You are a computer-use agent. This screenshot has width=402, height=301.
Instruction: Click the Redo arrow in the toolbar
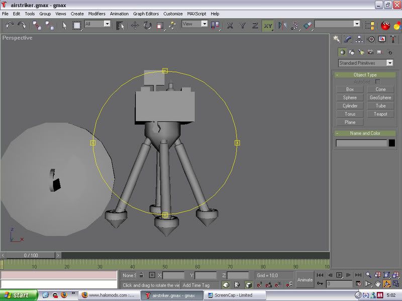22,26
